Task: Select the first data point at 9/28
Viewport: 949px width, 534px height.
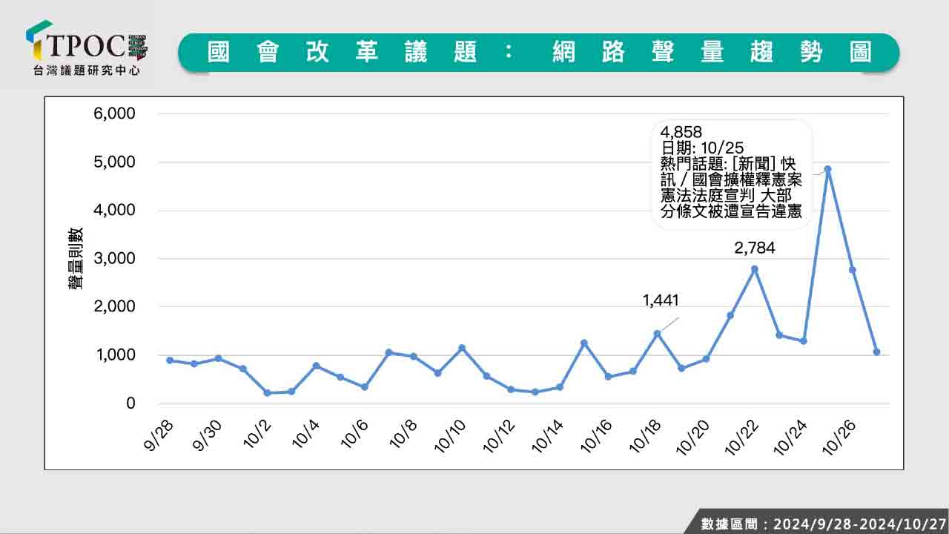Action: (x=170, y=360)
